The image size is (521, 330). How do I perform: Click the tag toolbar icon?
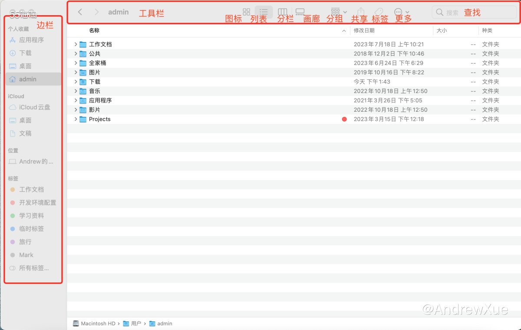379,12
